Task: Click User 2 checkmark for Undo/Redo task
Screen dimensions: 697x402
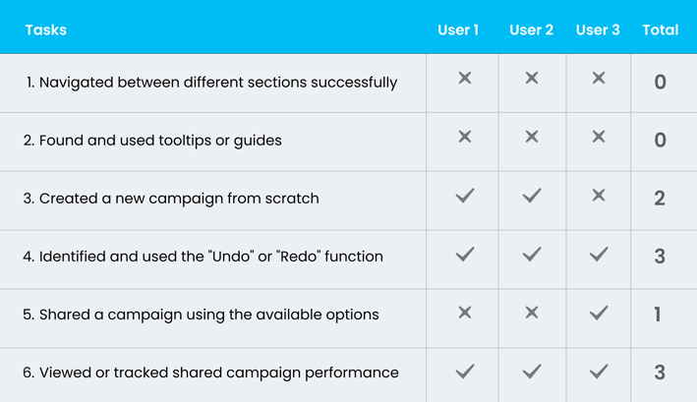Action: click(531, 255)
